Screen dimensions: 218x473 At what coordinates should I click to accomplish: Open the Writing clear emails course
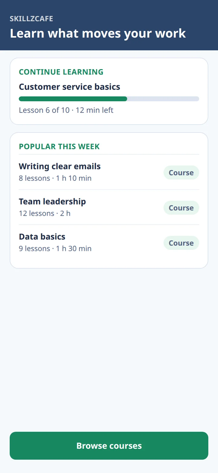[x=109, y=172]
